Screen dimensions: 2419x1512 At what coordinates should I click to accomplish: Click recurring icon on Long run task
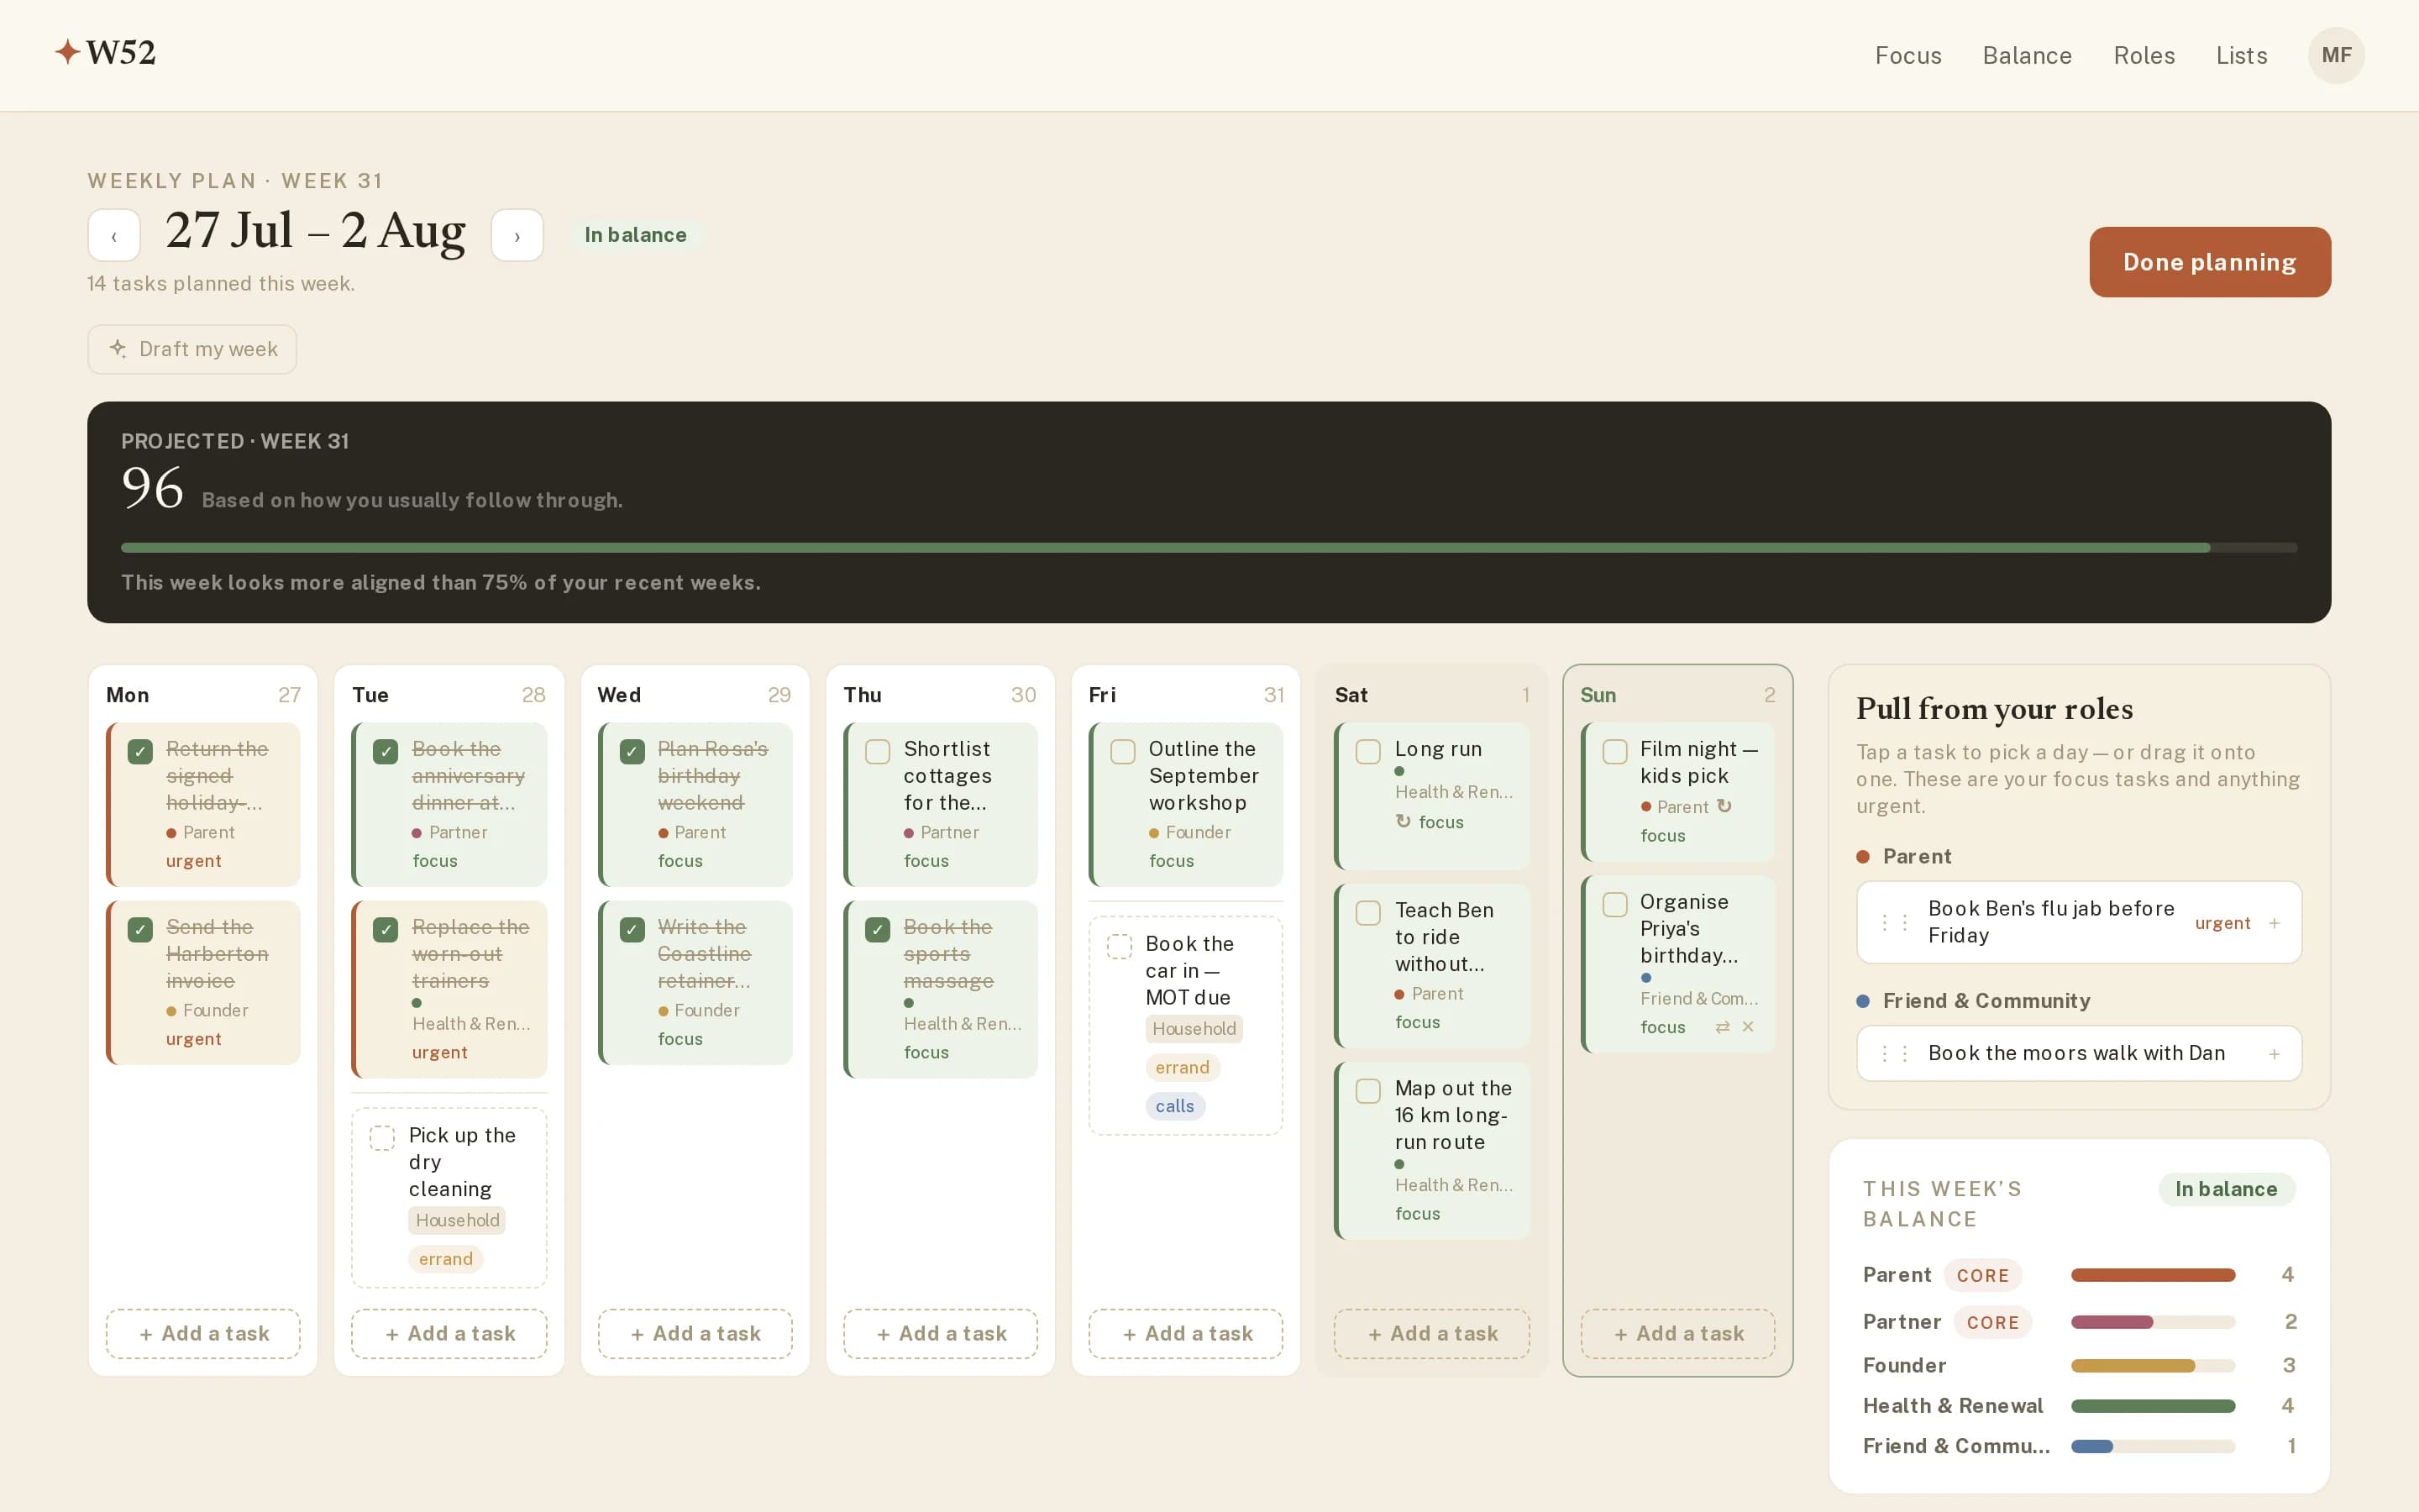[x=1404, y=821]
